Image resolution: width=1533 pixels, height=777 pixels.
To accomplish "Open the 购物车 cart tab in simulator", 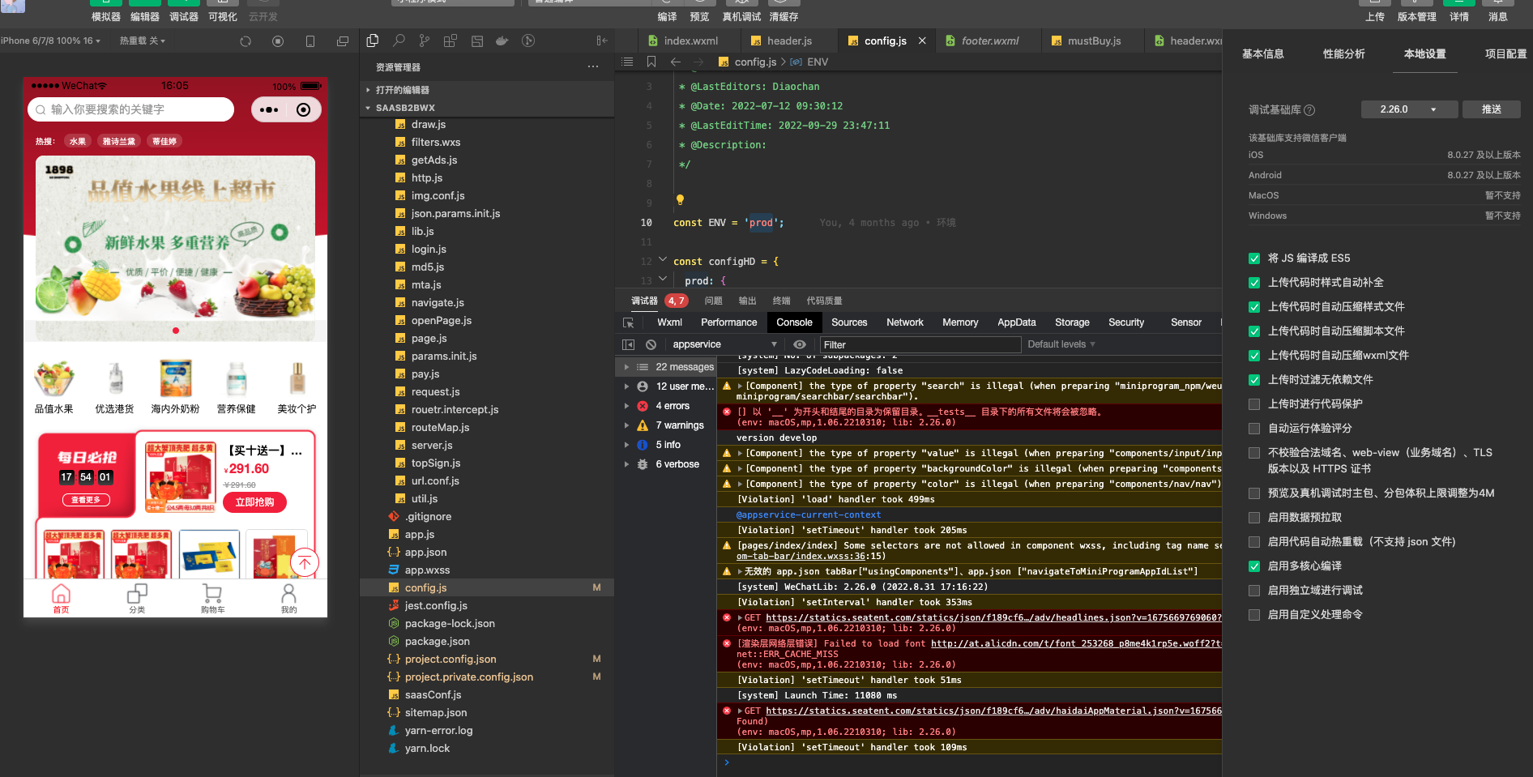I will [x=212, y=599].
